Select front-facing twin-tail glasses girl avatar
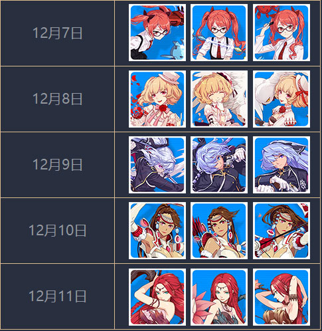322x331 pixels. click(219, 33)
